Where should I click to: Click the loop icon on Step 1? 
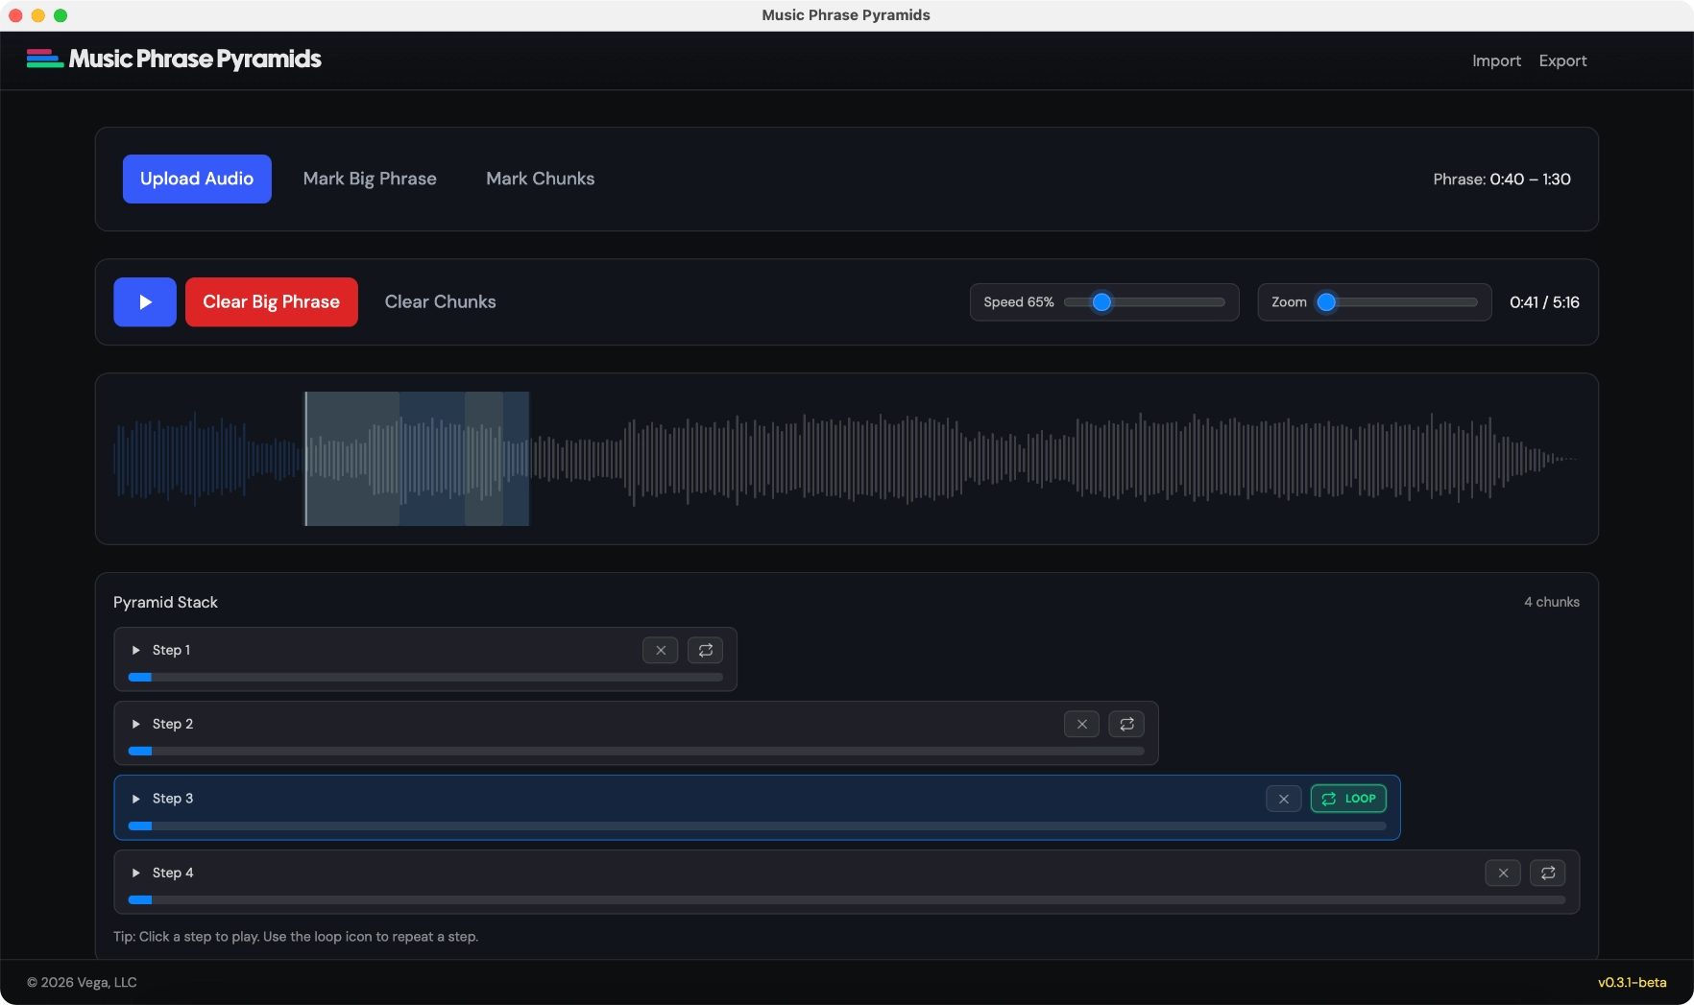click(705, 650)
